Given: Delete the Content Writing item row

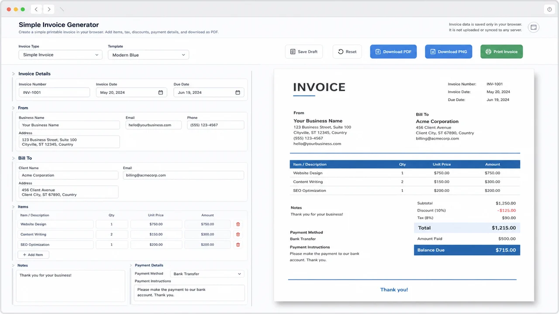Looking at the screenshot, I should pos(238,234).
